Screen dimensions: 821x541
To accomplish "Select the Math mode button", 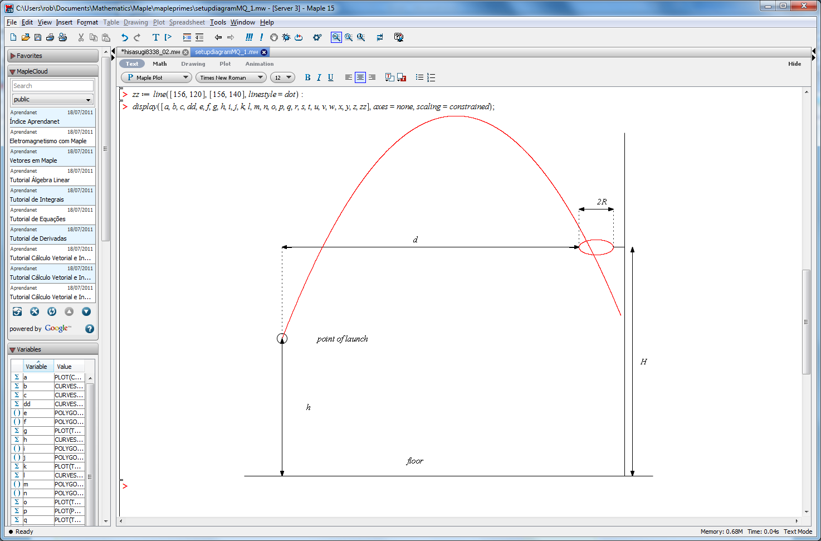I will pyautogui.click(x=160, y=64).
